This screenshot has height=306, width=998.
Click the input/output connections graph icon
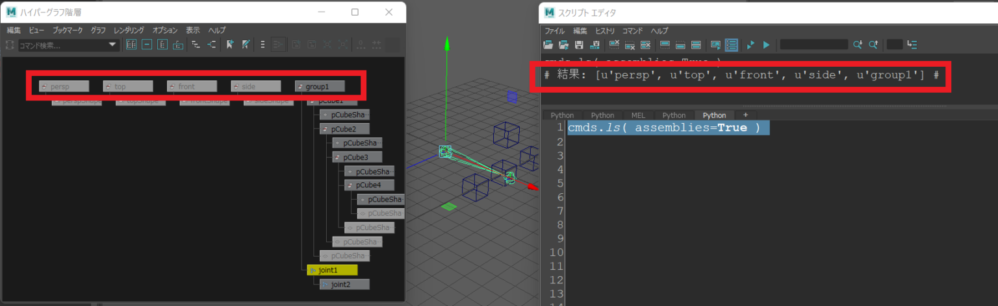coord(212,45)
